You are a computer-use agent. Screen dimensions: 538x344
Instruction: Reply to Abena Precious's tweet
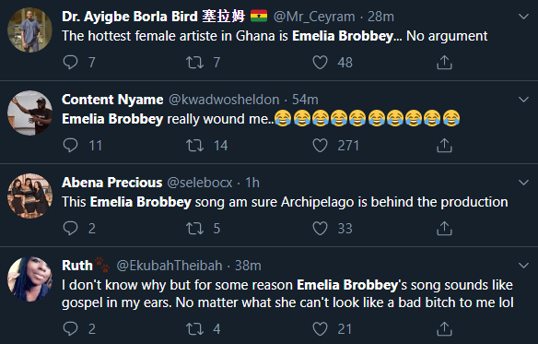pyautogui.click(x=71, y=228)
